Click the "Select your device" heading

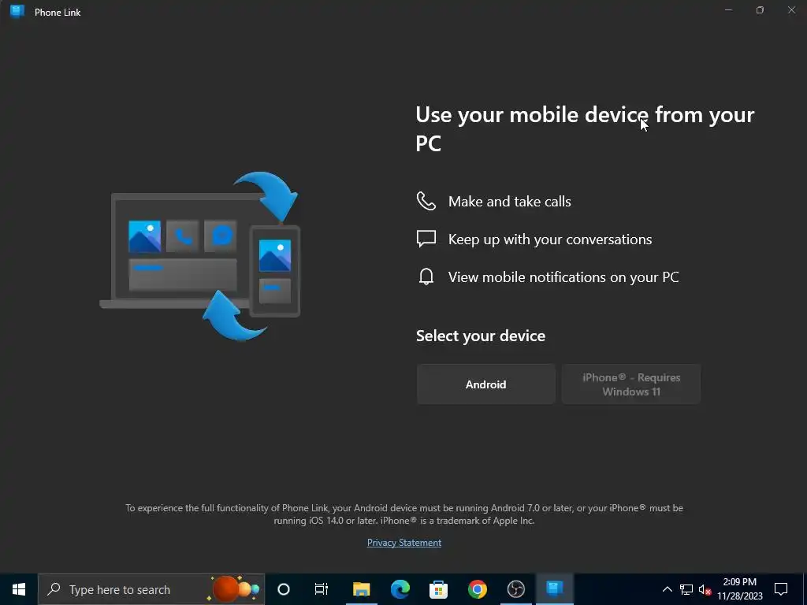click(x=481, y=336)
